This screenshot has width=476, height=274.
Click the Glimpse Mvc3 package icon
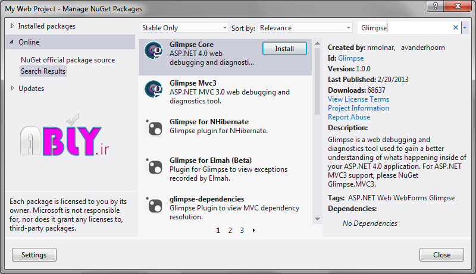tap(154, 89)
